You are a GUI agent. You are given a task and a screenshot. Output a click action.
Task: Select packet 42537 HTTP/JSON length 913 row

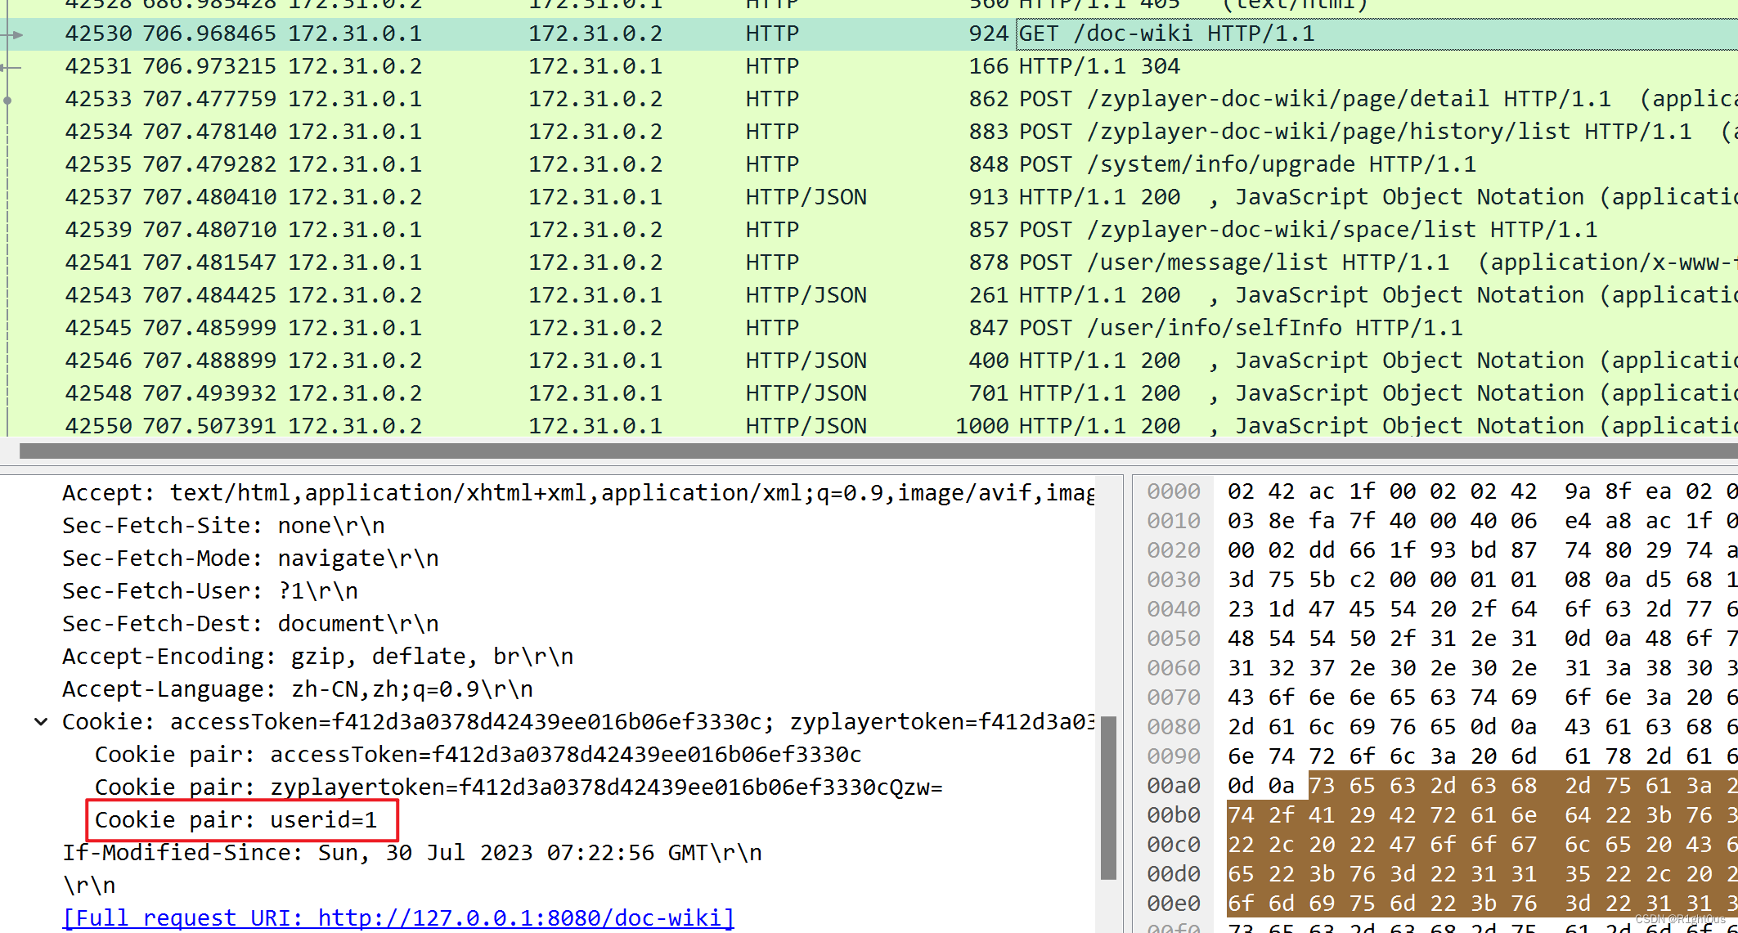point(869,197)
